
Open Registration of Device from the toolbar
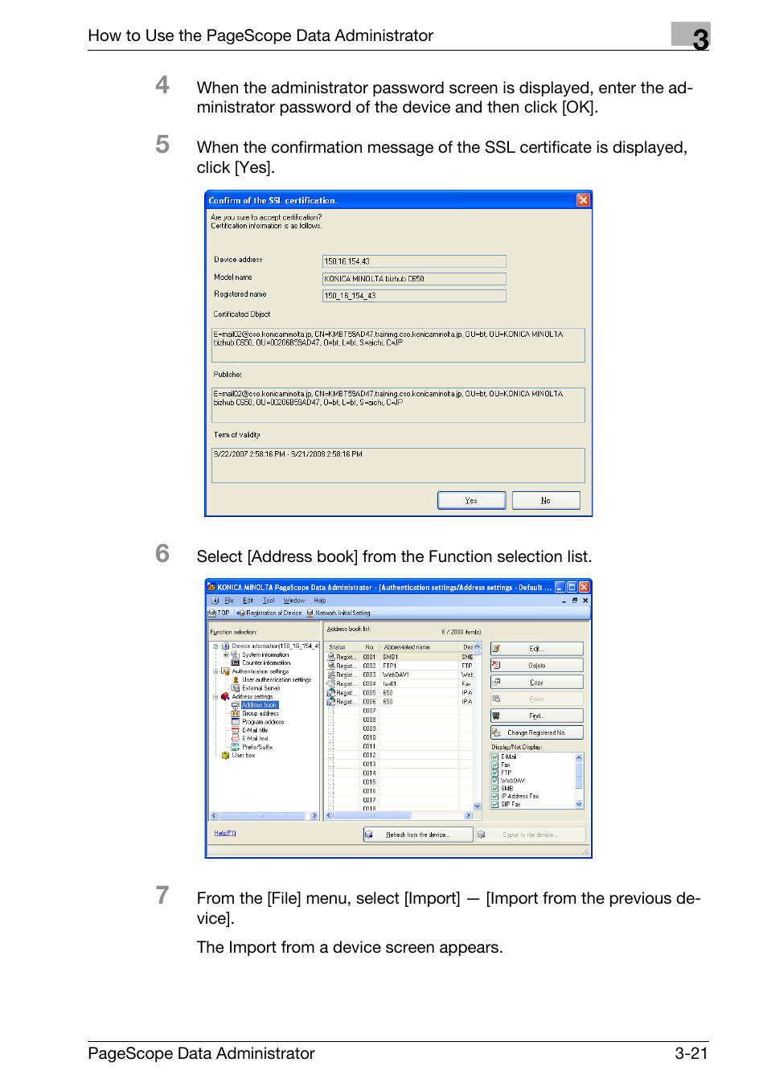(269, 613)
